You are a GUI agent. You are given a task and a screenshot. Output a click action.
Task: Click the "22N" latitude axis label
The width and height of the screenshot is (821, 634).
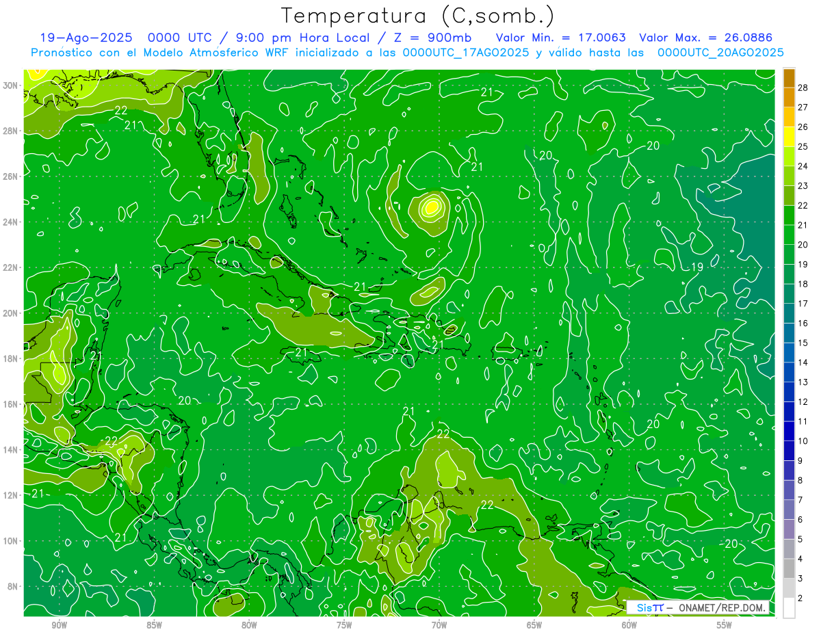coord(12,267)
